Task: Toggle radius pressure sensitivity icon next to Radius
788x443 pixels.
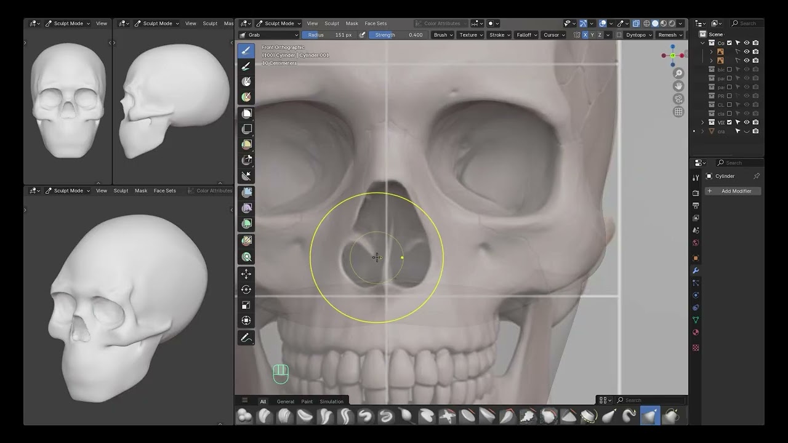Action: tap(362, 35)
